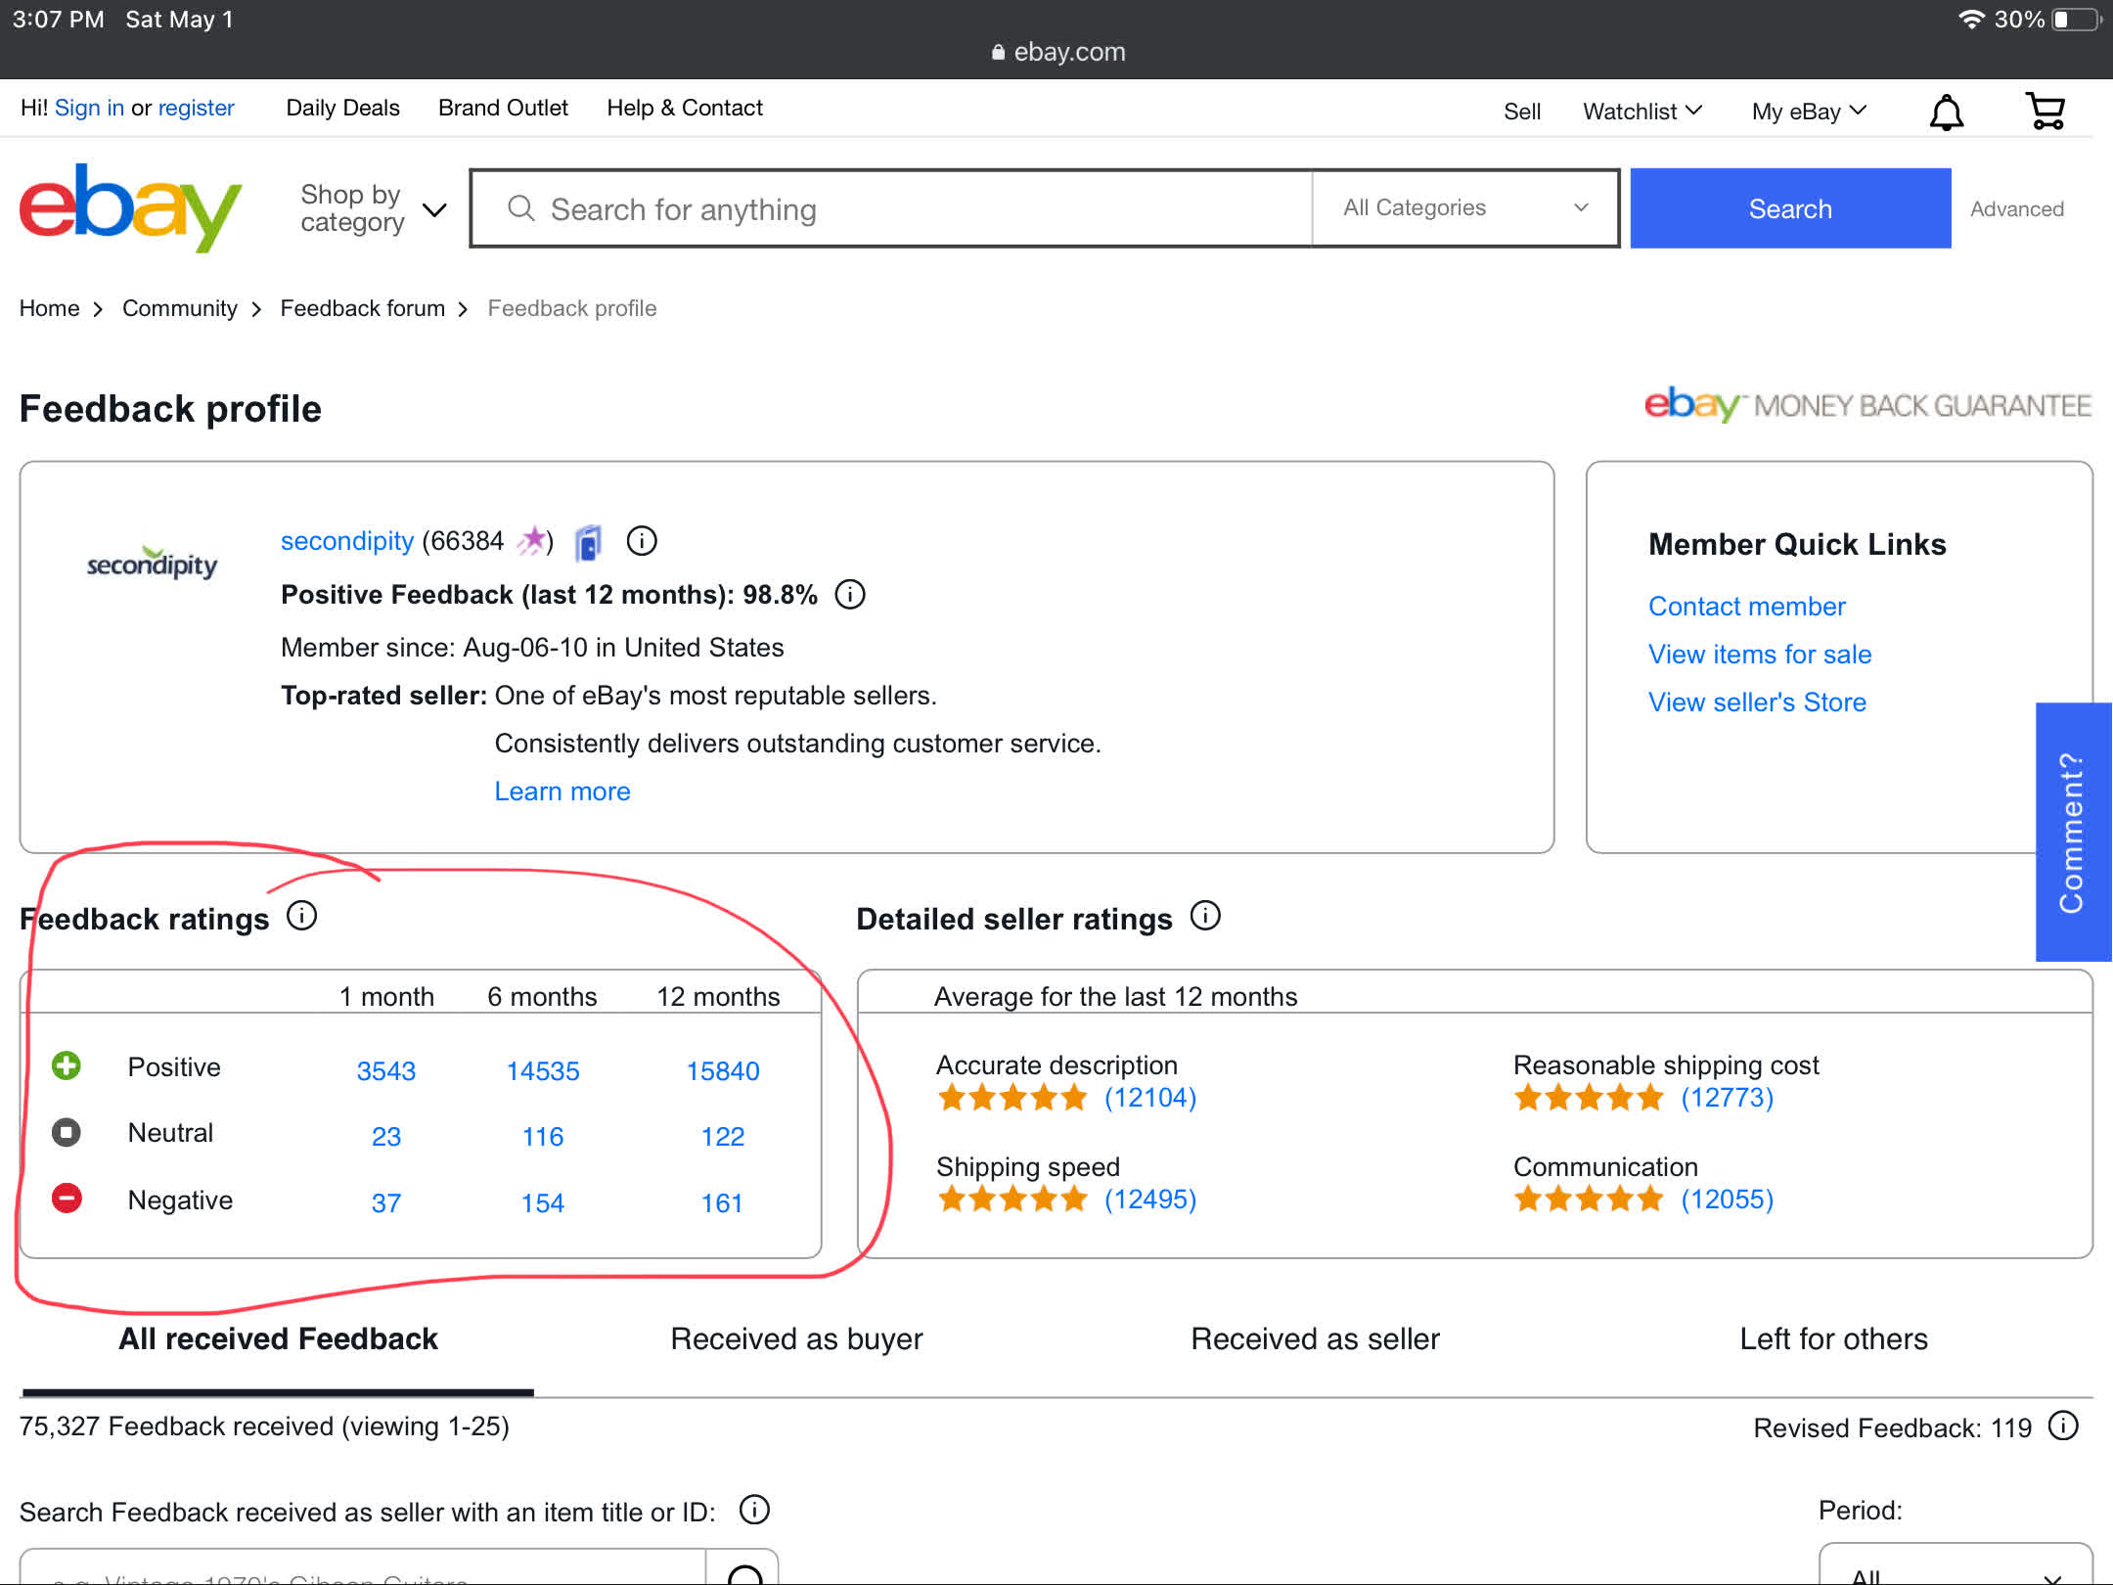Click the Wi-Fi icon in status bar
Image resolution: width=2113 pixels, height=1585 pixels.
click(x=1971, y=20)
